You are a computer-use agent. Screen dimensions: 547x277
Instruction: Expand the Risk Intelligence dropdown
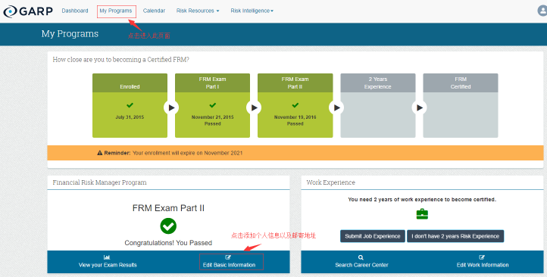point(252,11)
